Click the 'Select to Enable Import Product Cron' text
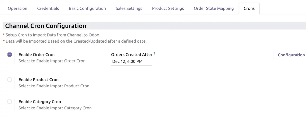The width and height of the screenshot is (306, 118). [x=54, y=86]
